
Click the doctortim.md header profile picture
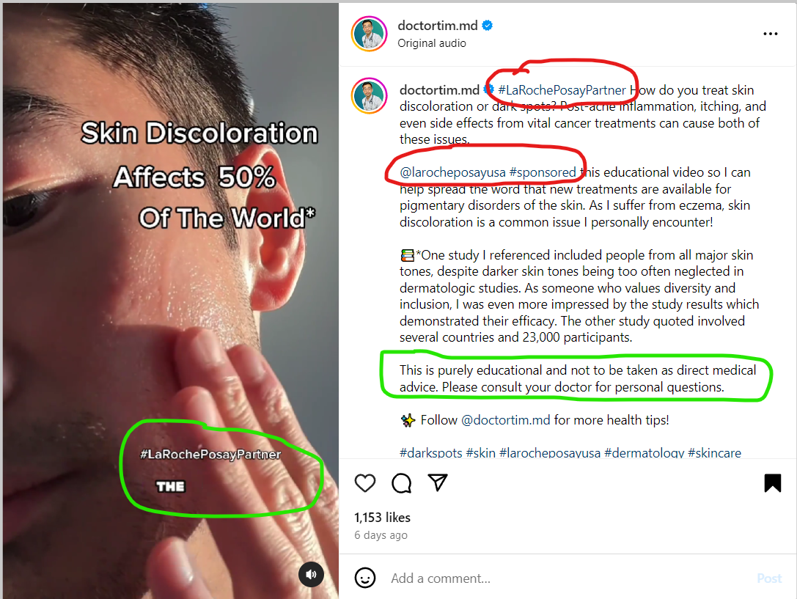tap(370, 34)
